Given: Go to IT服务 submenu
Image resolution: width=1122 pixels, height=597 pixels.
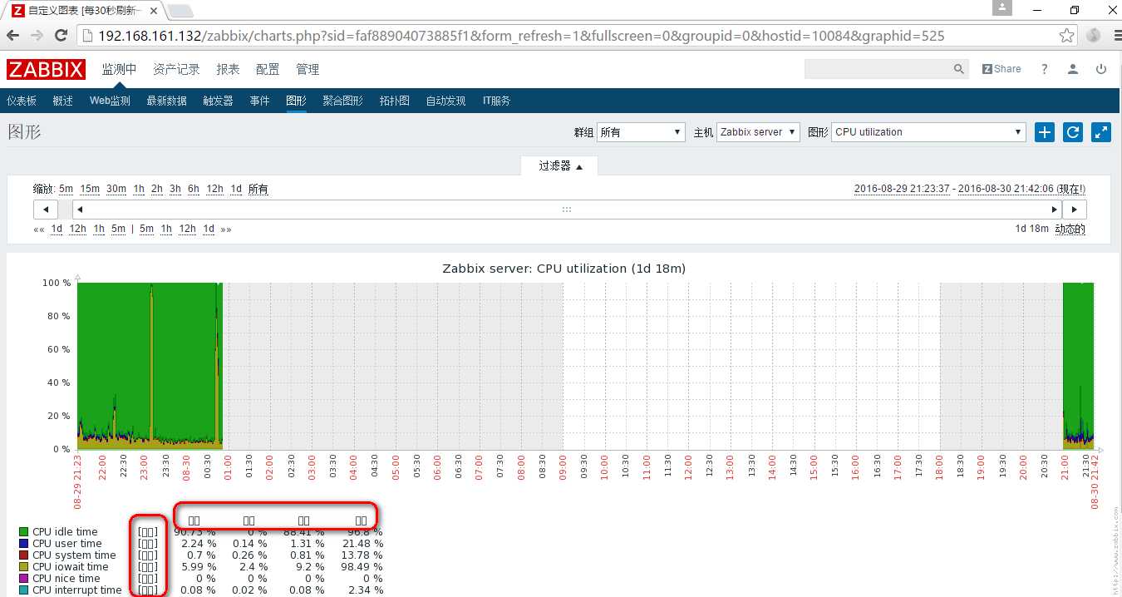Looking at the screenshot, I should point(496,101).
